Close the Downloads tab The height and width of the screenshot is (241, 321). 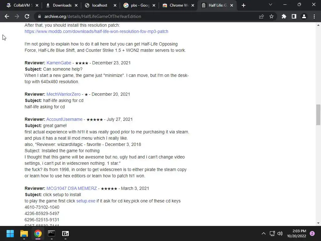76,5
